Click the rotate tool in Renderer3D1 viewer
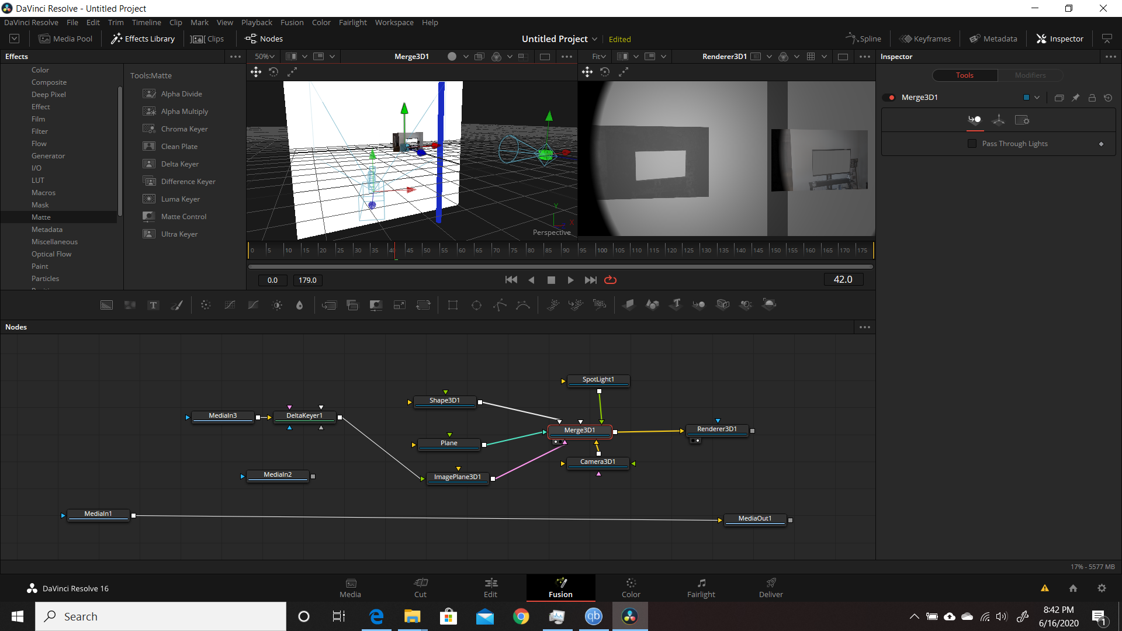Image resolution: width=1122 pixels, height=631 pixels. click(x=605, y=72)
